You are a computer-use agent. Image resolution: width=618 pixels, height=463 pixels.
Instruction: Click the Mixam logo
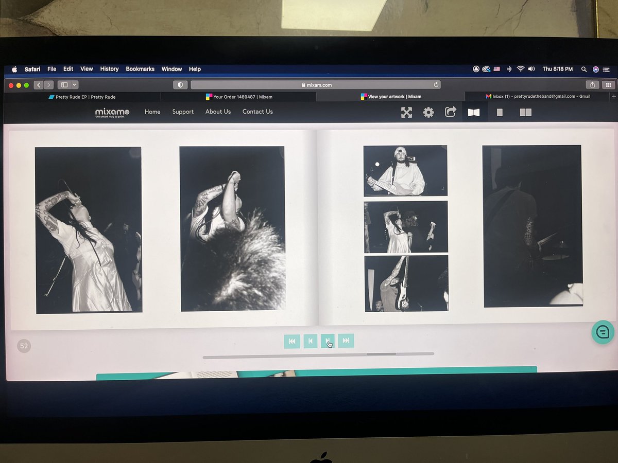[112, 113]
